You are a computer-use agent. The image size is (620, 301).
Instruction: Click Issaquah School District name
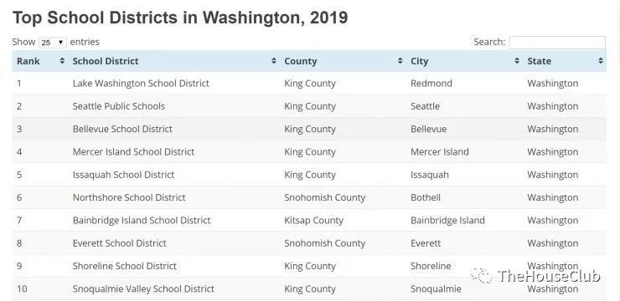[123, 175]
